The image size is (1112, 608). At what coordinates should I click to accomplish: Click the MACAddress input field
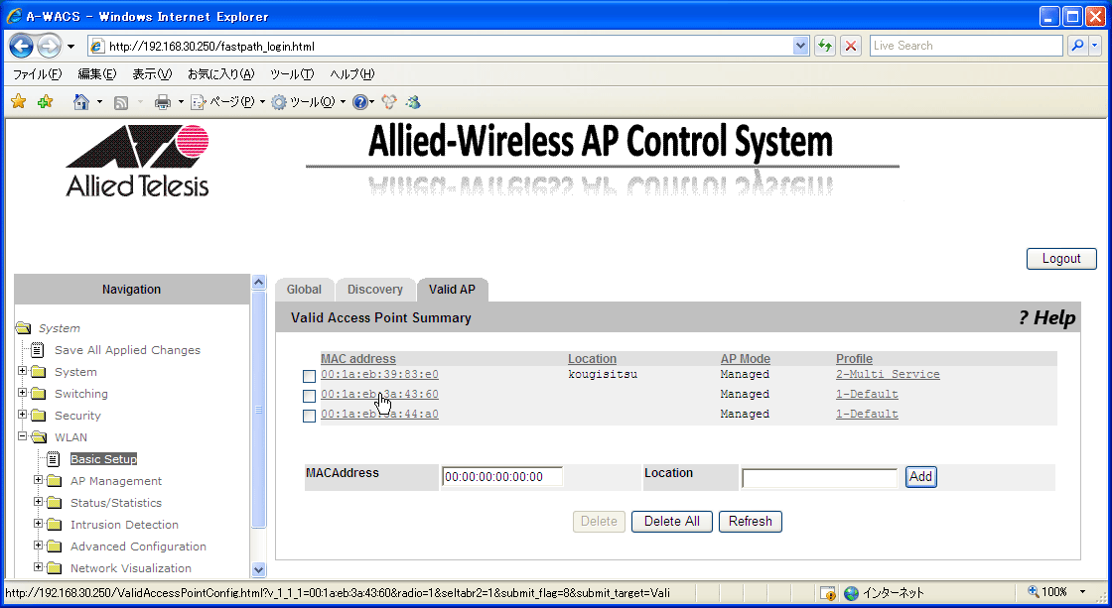(502, 477)
